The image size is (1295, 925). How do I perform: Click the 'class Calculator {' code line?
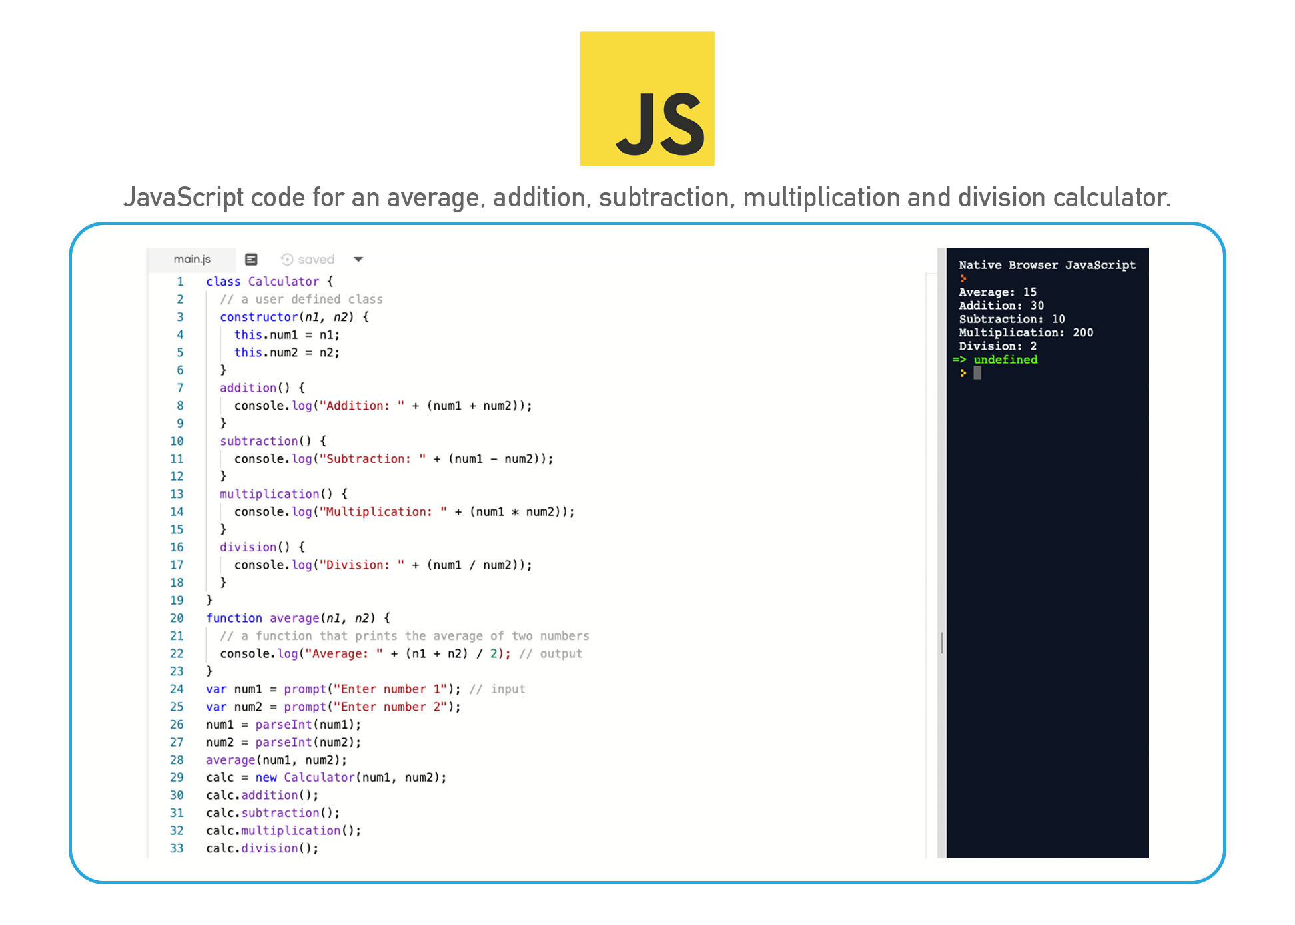point(269,282)
